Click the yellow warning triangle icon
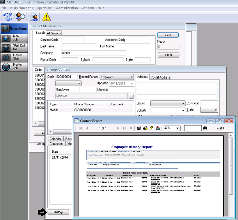This screenshot has width=238, height=220. (x=46, y=17)
